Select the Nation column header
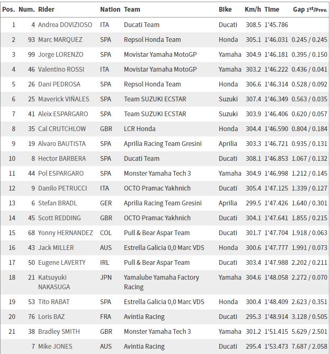330x354 pixels. pos(110,10)
